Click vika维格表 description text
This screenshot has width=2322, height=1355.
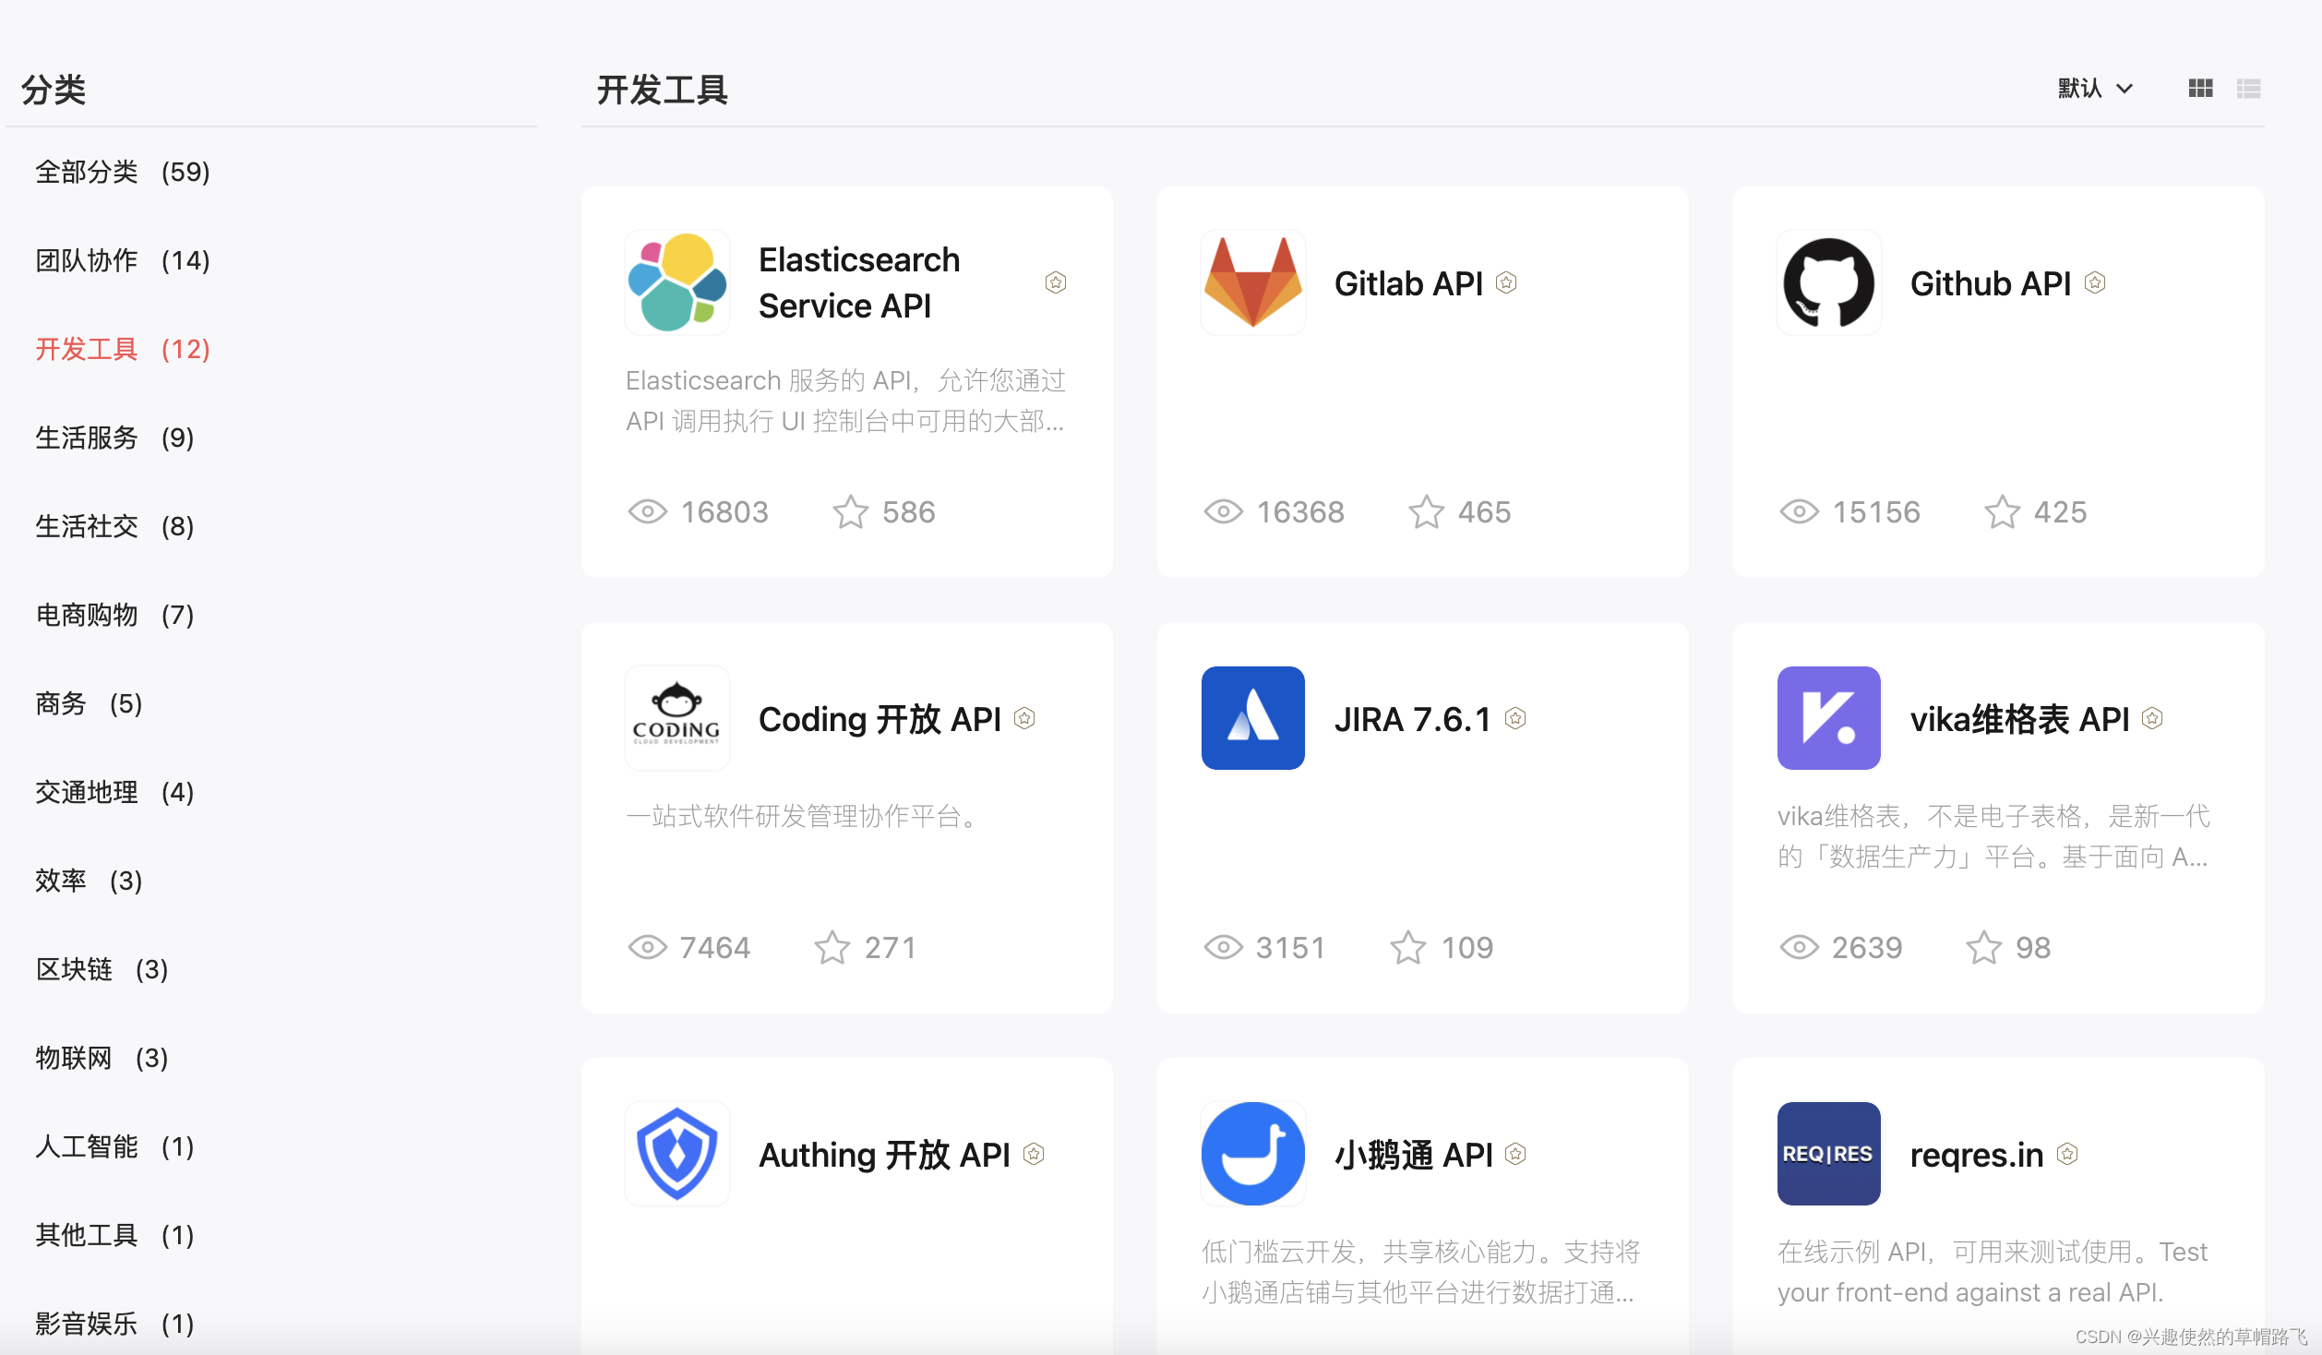(1993, 836)
